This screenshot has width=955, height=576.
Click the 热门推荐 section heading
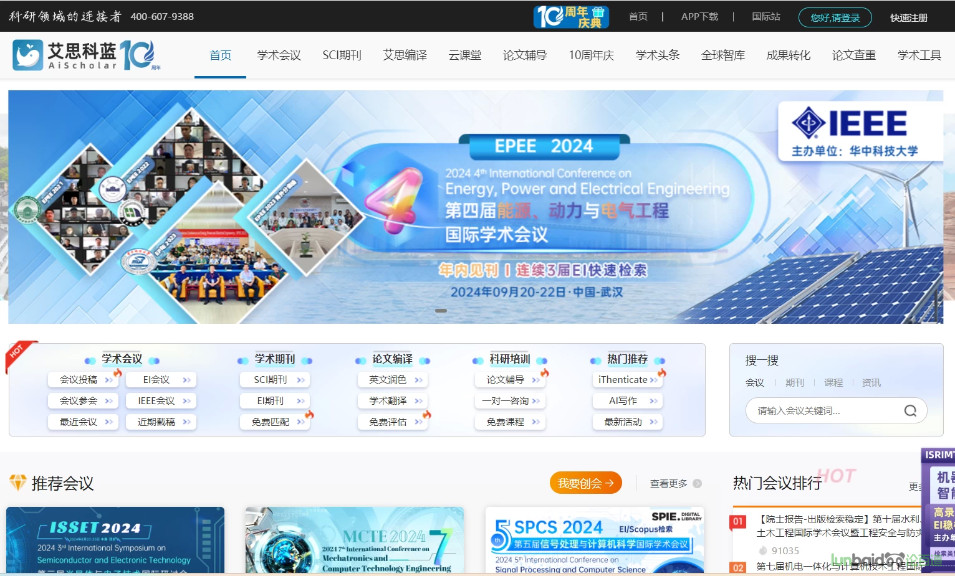628,359
